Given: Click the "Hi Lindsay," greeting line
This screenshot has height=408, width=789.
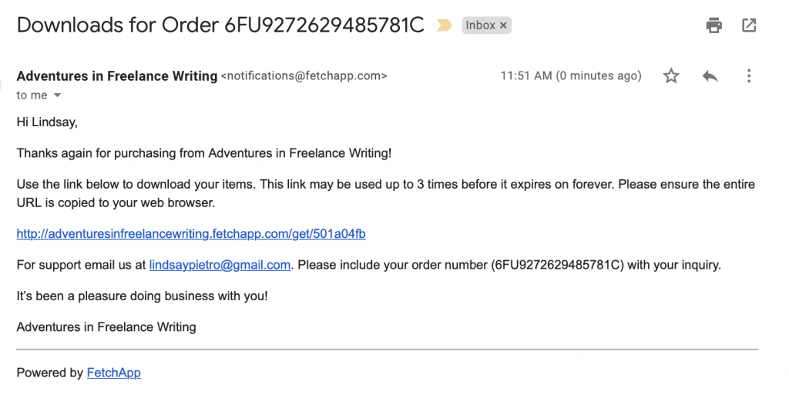Looking at the screenshot, I should [47, 122].
